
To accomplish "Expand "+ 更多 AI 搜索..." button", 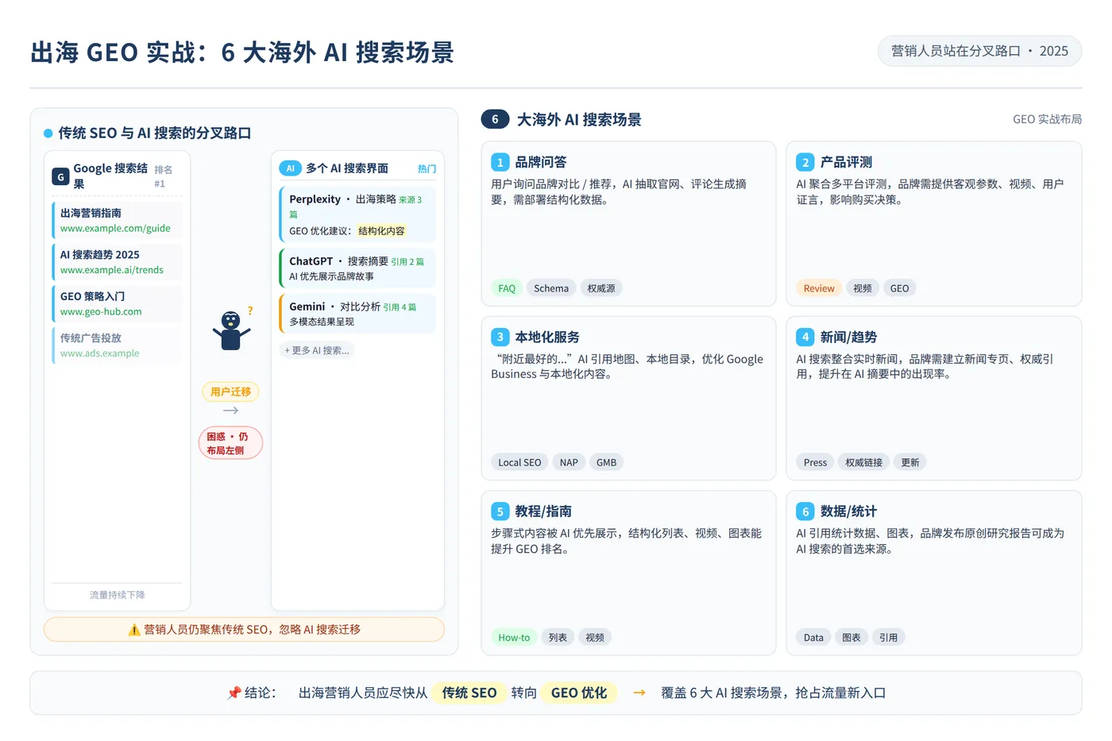I will click(x=317, y=350).
